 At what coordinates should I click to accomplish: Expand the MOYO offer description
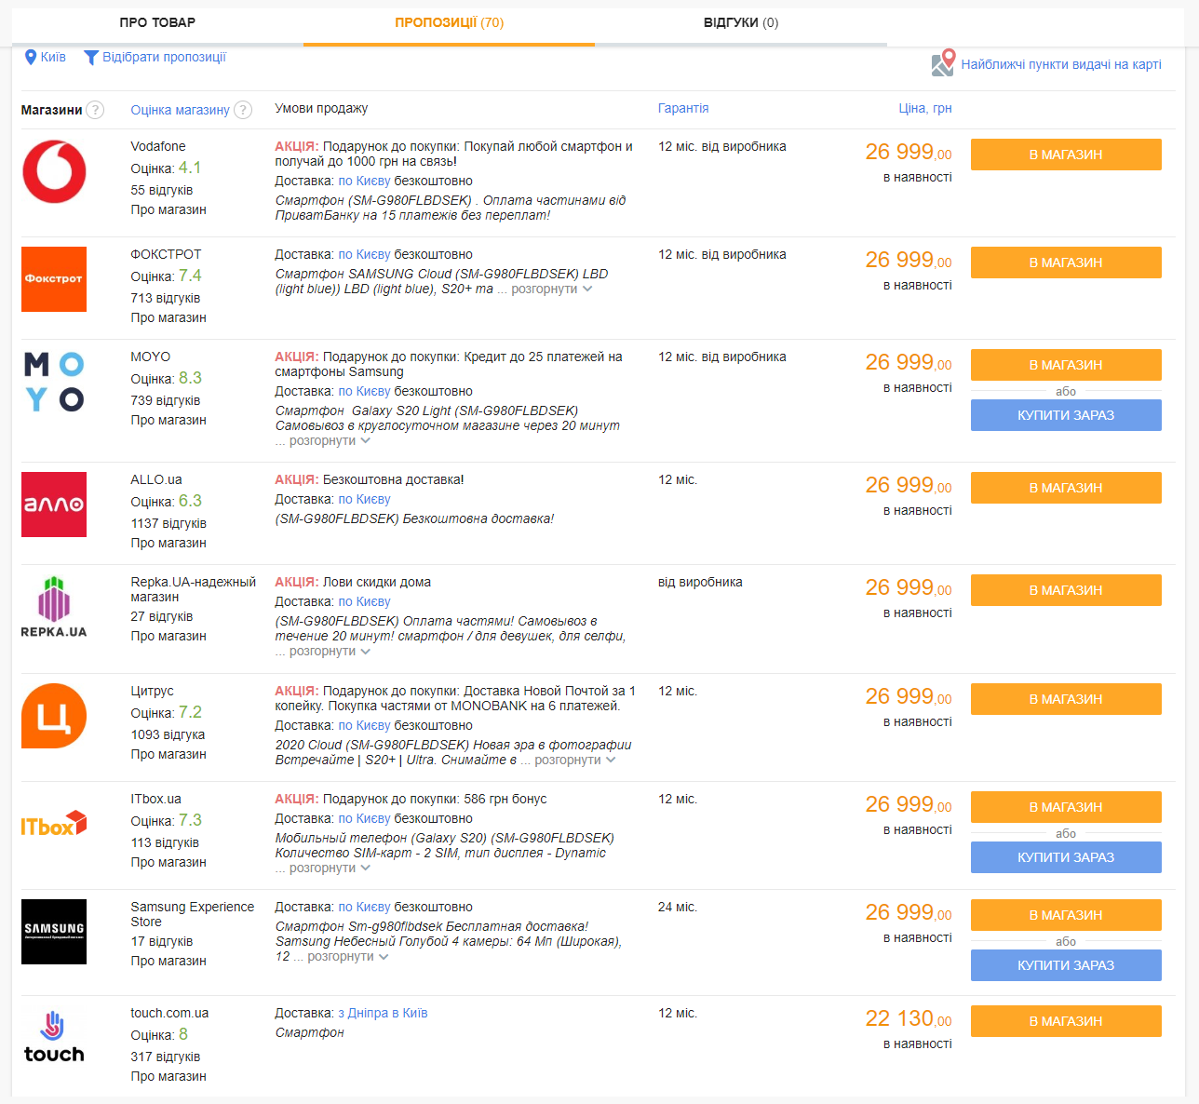330,441
